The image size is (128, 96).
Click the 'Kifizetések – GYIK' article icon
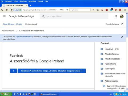tap(102, 49)
